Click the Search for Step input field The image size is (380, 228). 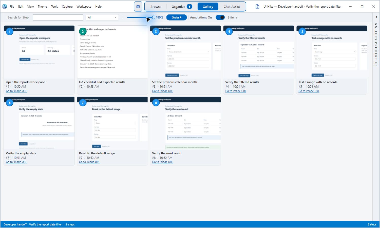tap(58, 17)
